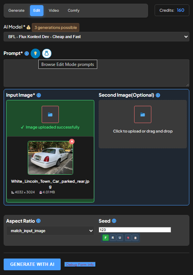This screenshot has width=193, height=275.
Task: Click info icon next to Seed label
Action: pos(114,221)
